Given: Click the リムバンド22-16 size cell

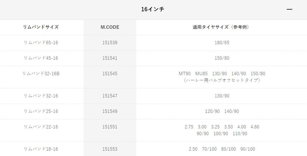Looking at the screenshot, I should click(x=41, y=127).
